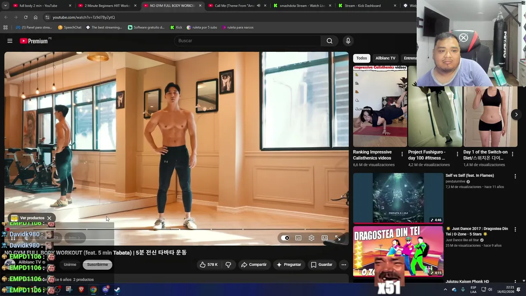Click the Preguntar button

click(289, 264)
